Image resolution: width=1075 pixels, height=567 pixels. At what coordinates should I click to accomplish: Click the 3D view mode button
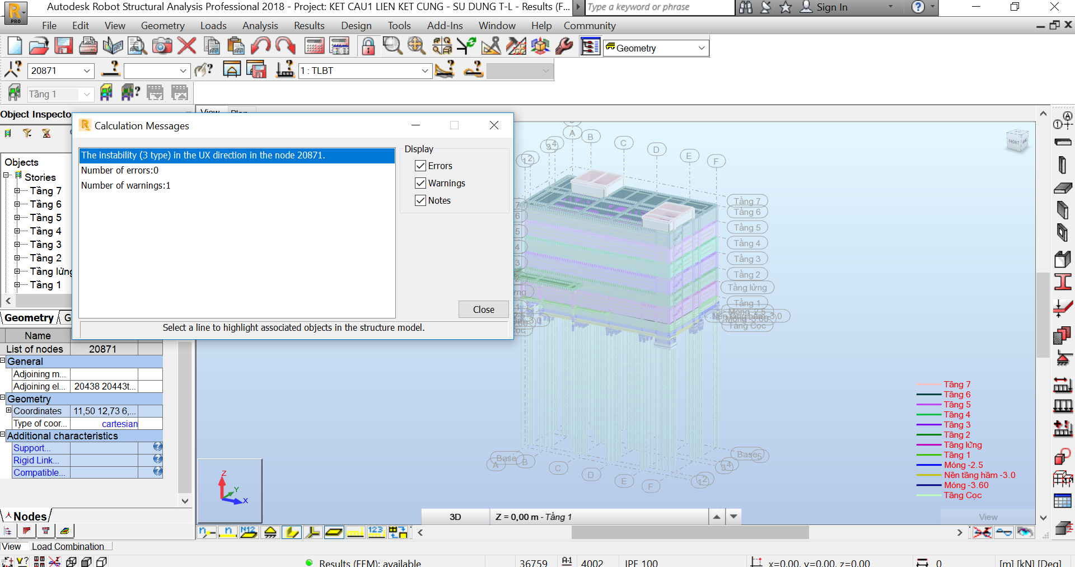click(455, 517)
